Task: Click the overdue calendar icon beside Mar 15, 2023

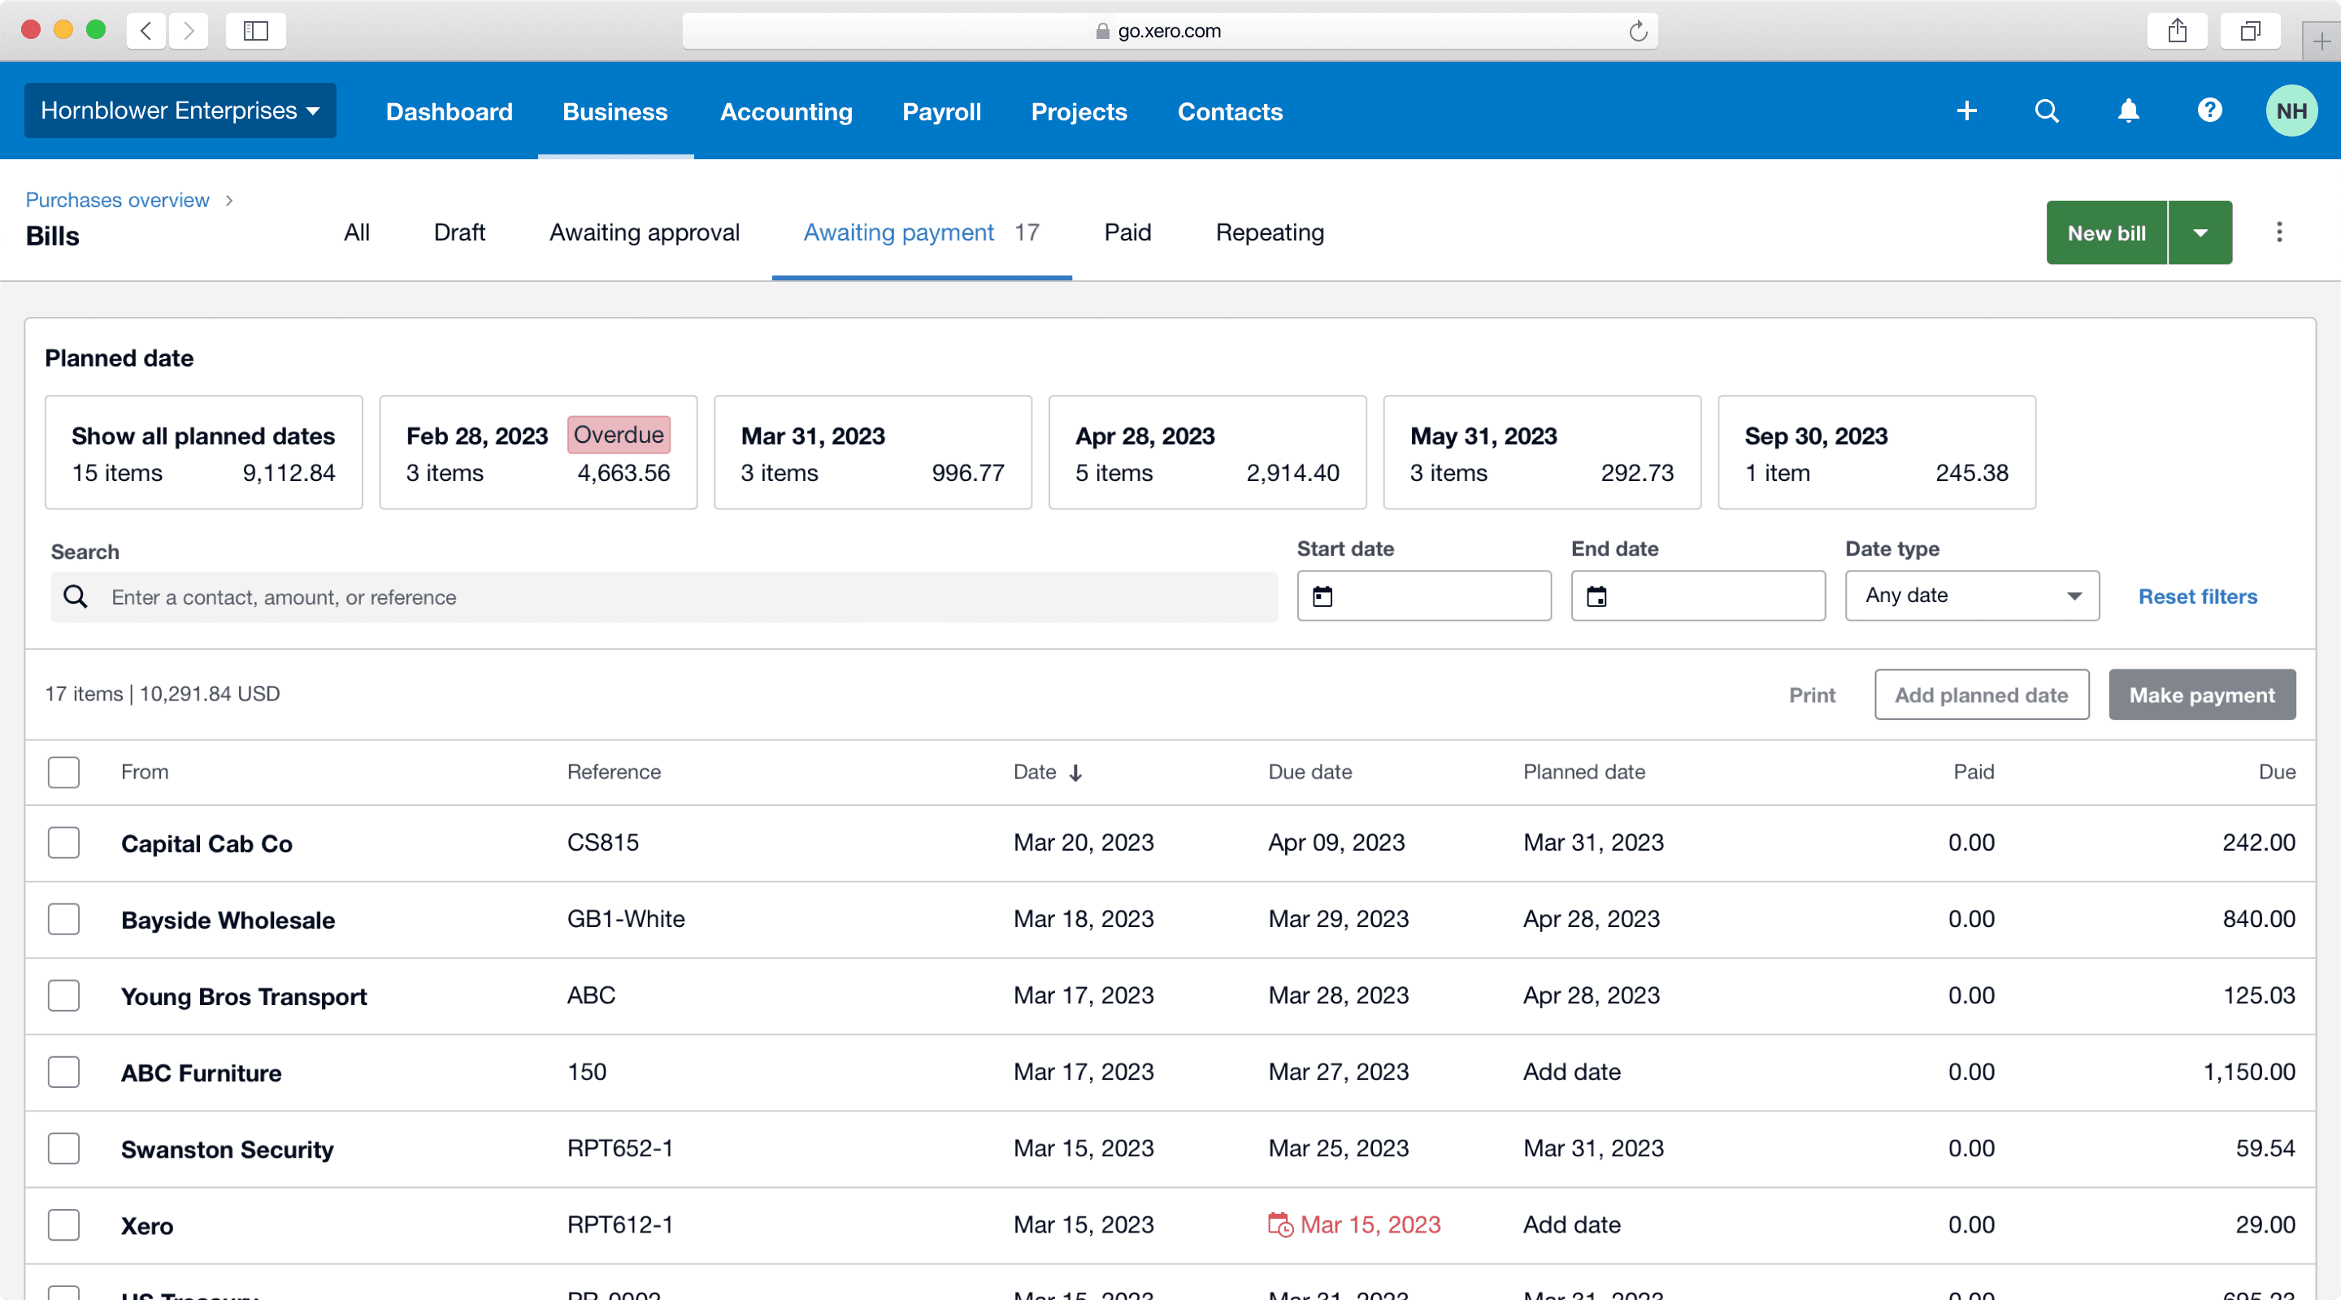Action: pyautogui.click(x=1280, y=1224)
